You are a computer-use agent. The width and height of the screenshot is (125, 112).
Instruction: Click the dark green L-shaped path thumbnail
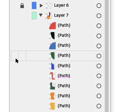pyautogui.click(x=53, y=86)
